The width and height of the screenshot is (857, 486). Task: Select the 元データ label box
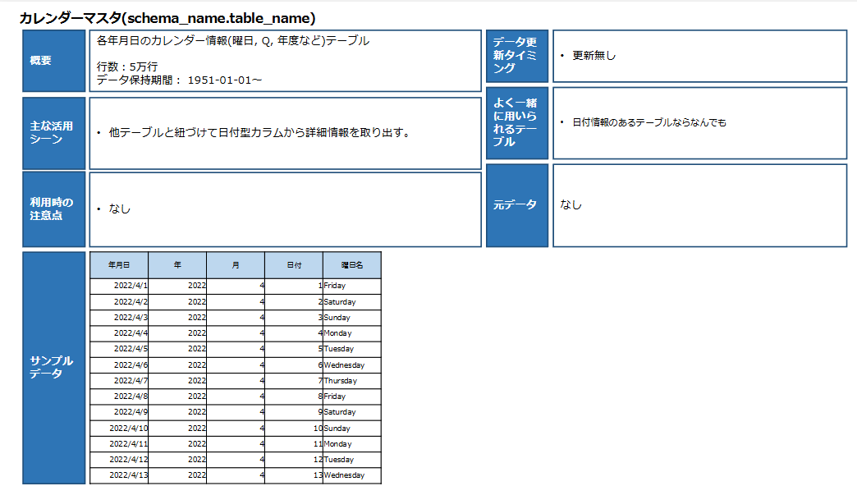517,205
